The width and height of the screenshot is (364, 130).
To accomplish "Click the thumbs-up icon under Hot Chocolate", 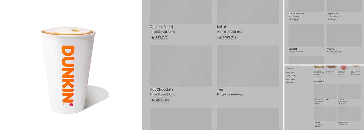I will coord(153,100).
